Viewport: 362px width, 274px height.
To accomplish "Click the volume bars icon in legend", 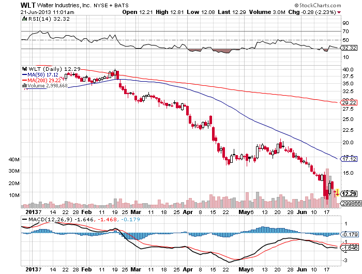I will point(25,86).
